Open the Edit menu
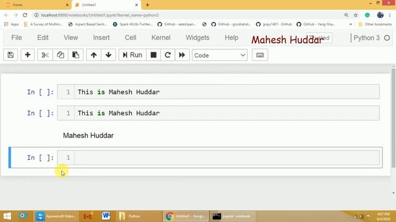The height and width of the screenshot is (222, 396). (43, 38)
